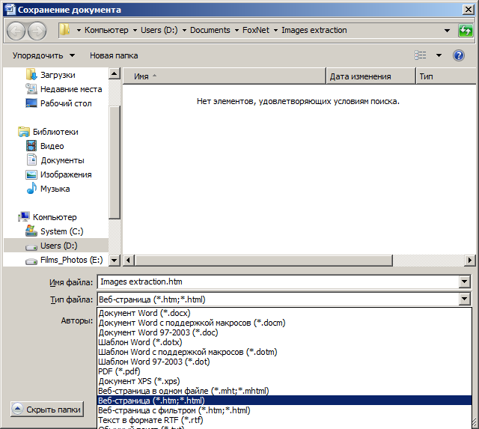Select Документ Word (*.docx) file type
The height and width of the screenshot is (429, 479).
click(284, 313)
